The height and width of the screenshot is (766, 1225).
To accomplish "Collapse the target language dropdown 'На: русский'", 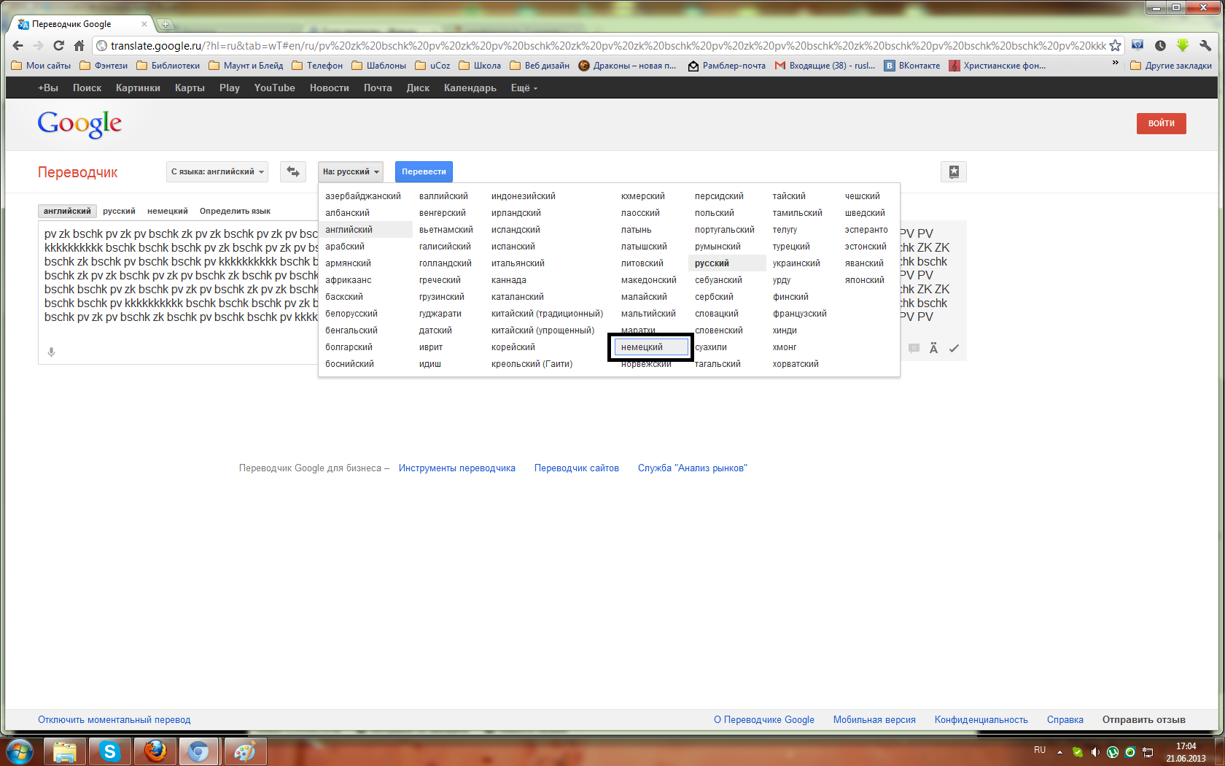I will [351, 172].
